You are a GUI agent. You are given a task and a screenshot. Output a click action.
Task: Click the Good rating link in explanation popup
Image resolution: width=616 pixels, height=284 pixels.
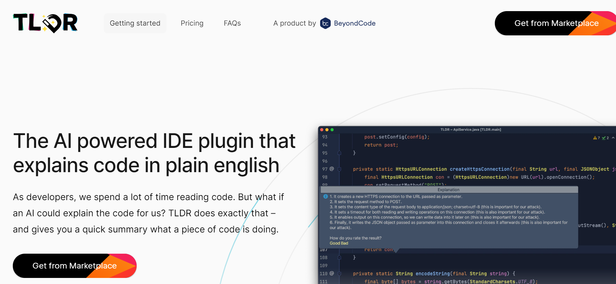click(x=335, y=243)
